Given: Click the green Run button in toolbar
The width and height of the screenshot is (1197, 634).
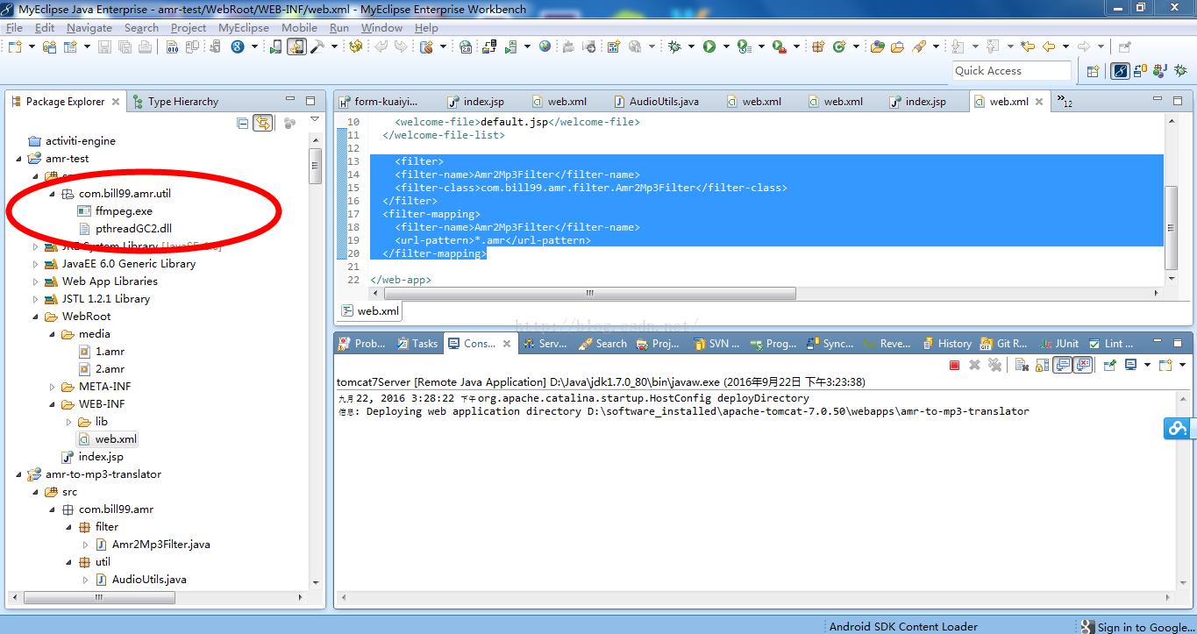Looking at the screenshot, I should pyautogui.click(x=709, y=46).
